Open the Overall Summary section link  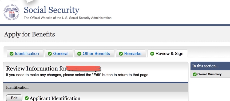pos(209,74)
